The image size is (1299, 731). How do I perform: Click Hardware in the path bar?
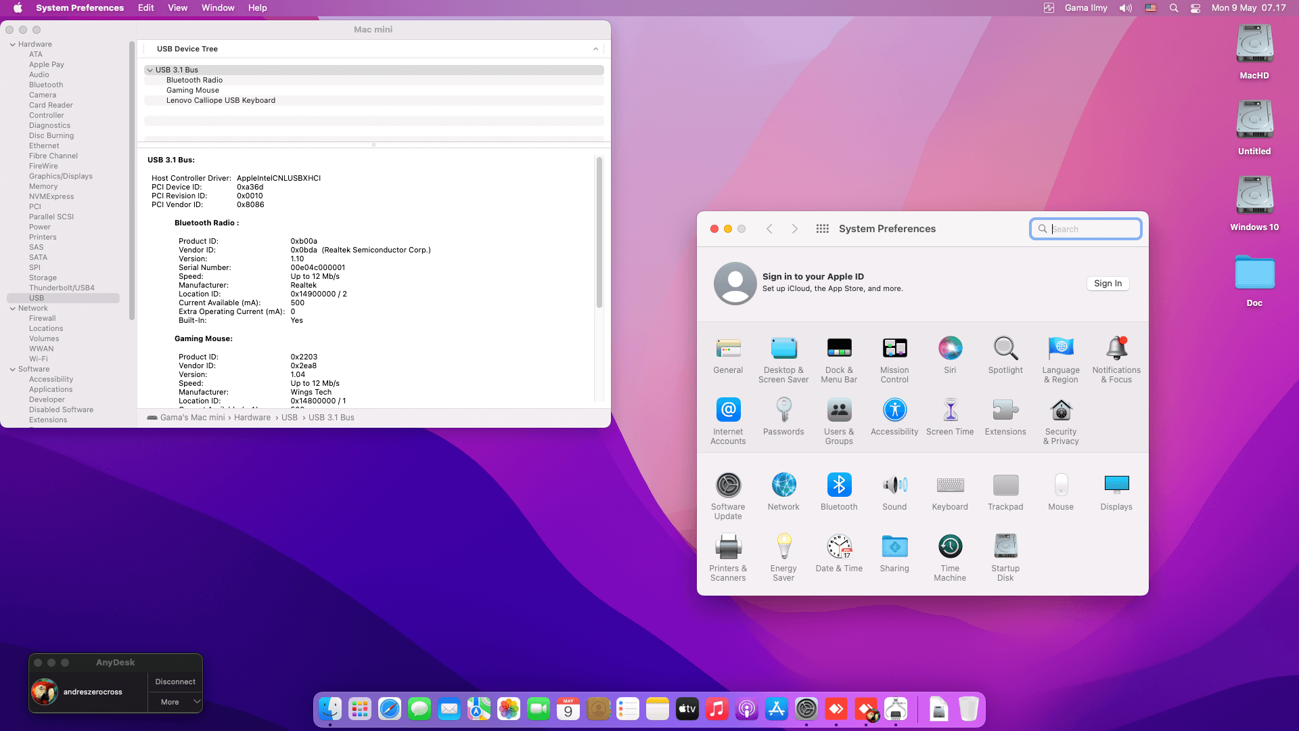252,418
